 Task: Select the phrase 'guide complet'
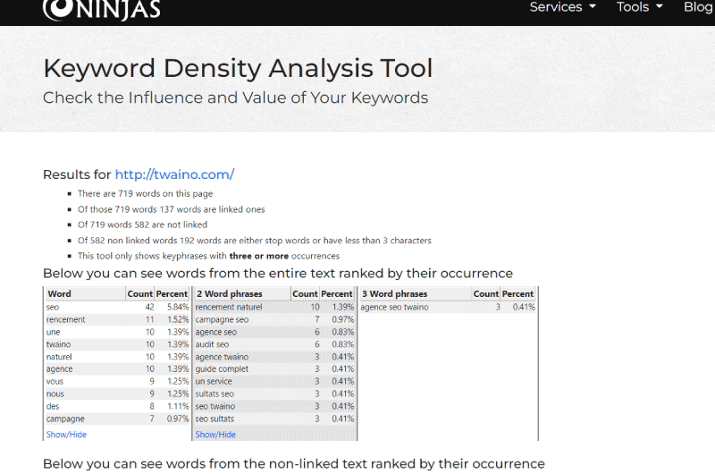[x=222, y=369]
